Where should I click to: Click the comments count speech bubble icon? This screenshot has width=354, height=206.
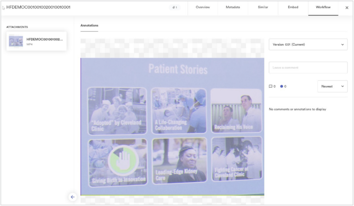click(x=270, y=86)
